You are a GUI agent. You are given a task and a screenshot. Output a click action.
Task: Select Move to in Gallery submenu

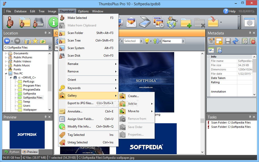click(137, 111)
